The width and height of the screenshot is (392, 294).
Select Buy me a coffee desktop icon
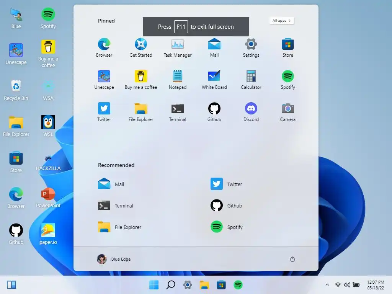point(48,54)
